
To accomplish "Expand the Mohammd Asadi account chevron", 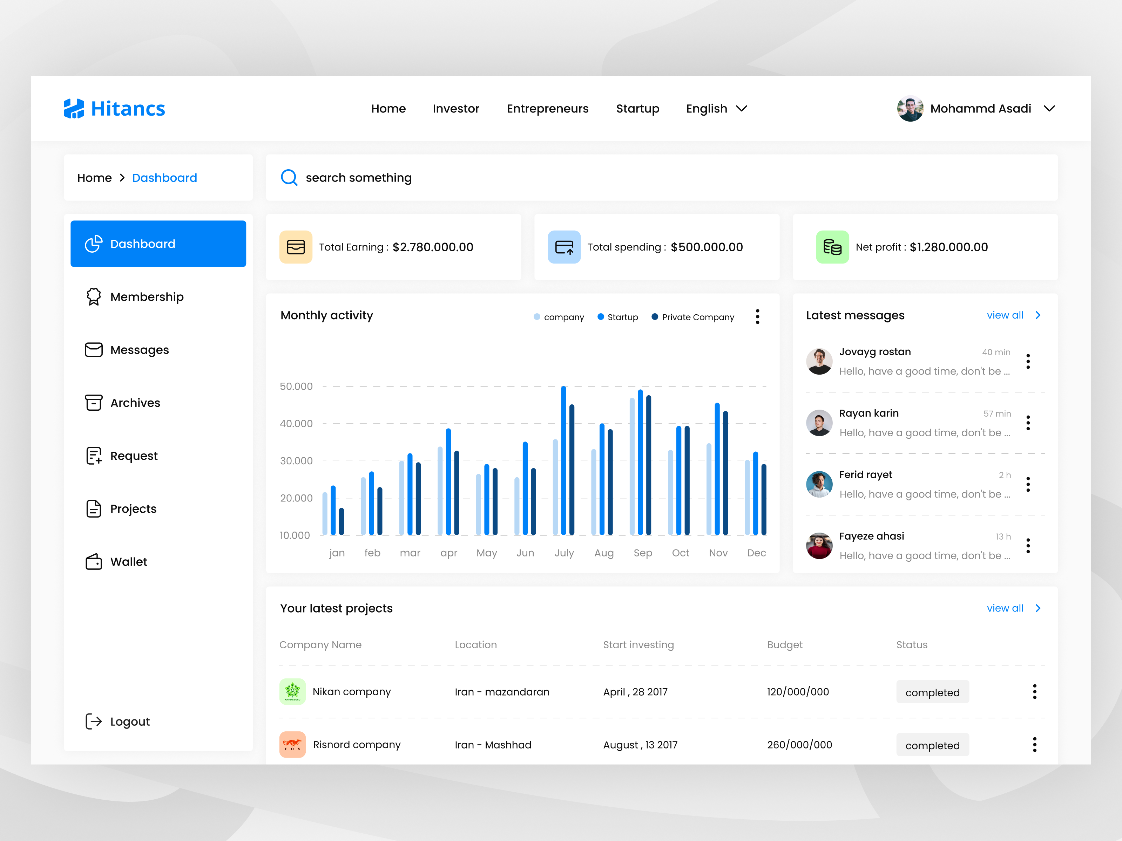I will click(x=1049, y=109).
